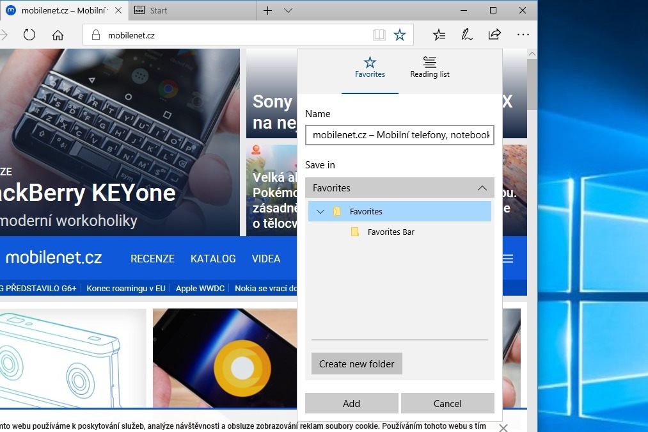Go to the Home page icon
The height and width of the screenshot is (432, 648).
(58, 35)
